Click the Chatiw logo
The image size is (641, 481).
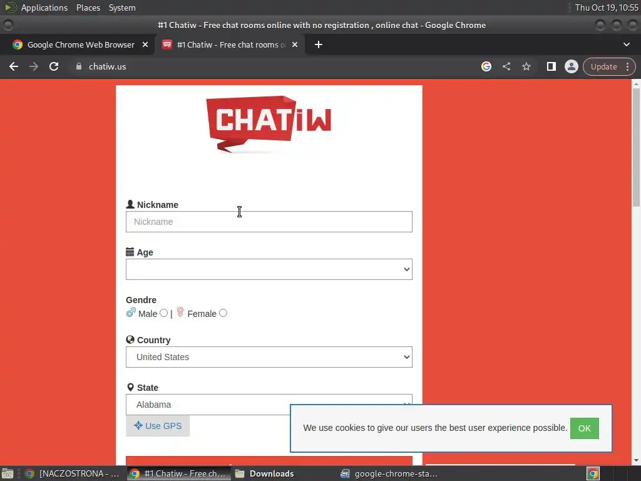click(x=269, y=124)
